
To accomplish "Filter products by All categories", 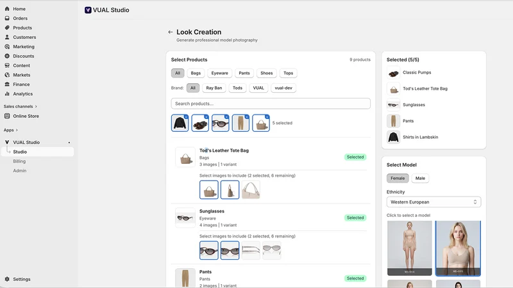I will pyautogui.click(x=178, y=73).
